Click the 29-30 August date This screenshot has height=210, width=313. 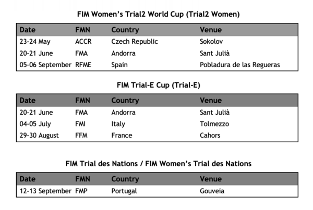point(39,135)
